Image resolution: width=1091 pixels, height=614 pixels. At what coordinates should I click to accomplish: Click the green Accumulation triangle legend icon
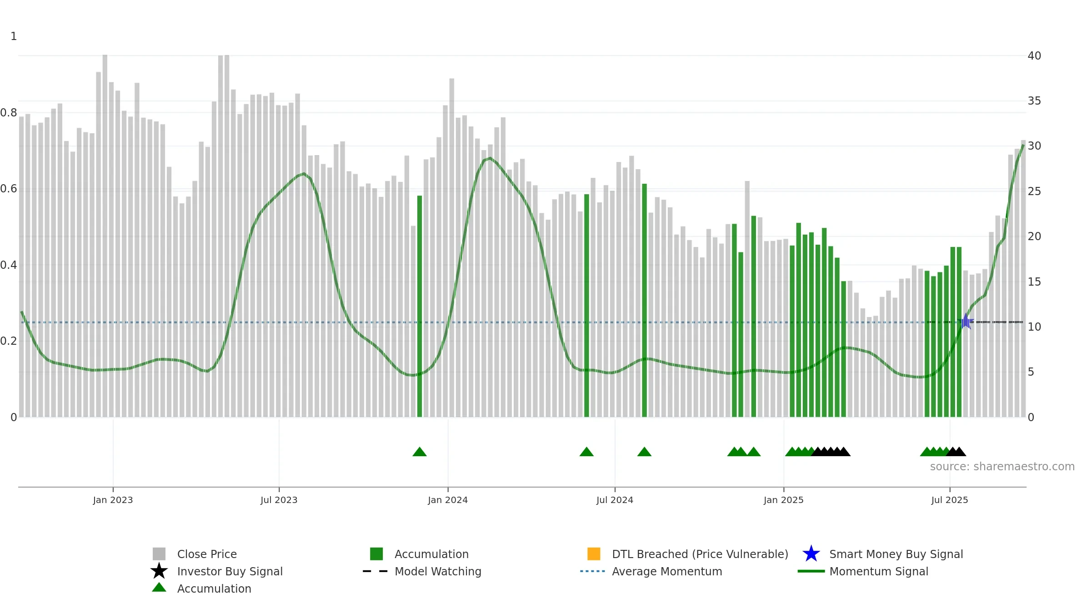point(159,588)
